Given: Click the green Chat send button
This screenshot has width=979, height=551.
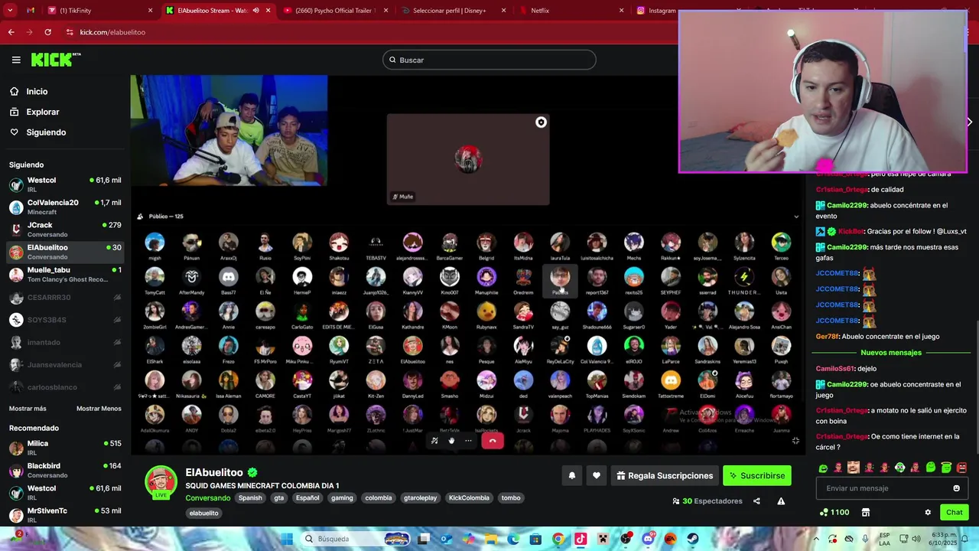Looking at the screenshot, I should 955,512.
